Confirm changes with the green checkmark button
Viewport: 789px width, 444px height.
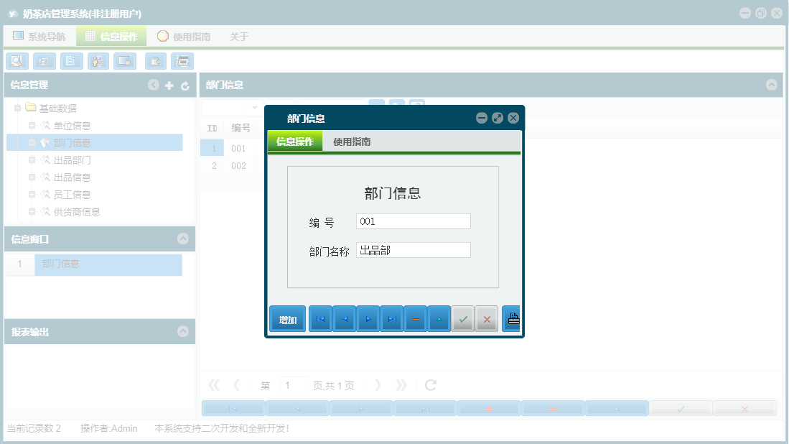[x=463, y=318]
